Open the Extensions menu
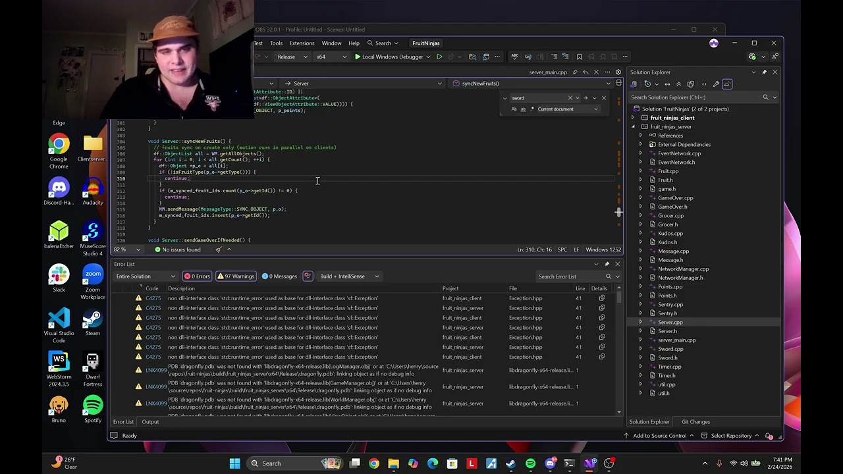 point(302,43)
